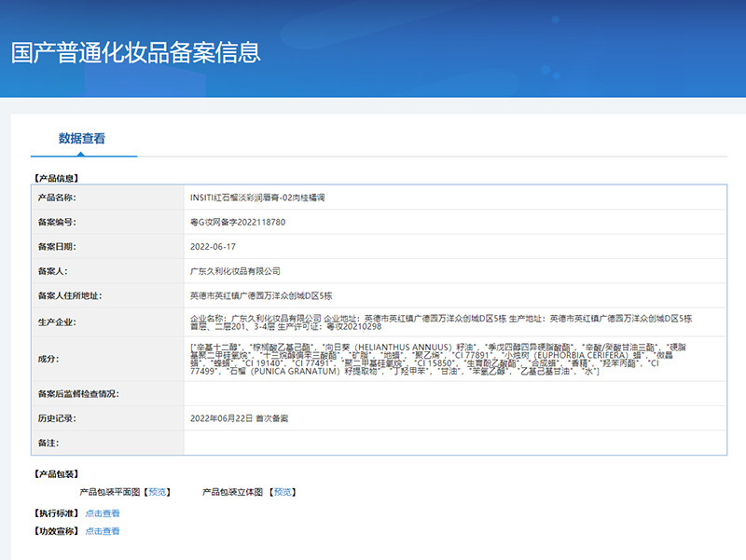Click the ingredient list in 成分 row
The width and height of the screenshot is (746, 560).
[437, 359]
